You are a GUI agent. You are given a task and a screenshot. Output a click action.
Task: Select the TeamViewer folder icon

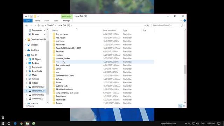click(54, 96)
